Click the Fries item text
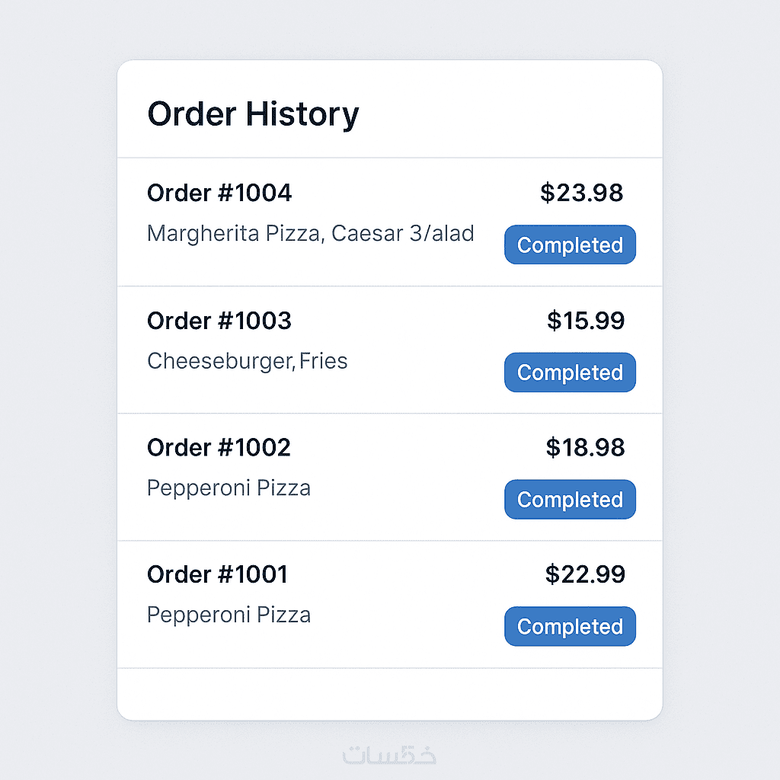Image resolution: width=780 pixels, height=780 pixels. point(324,360)
